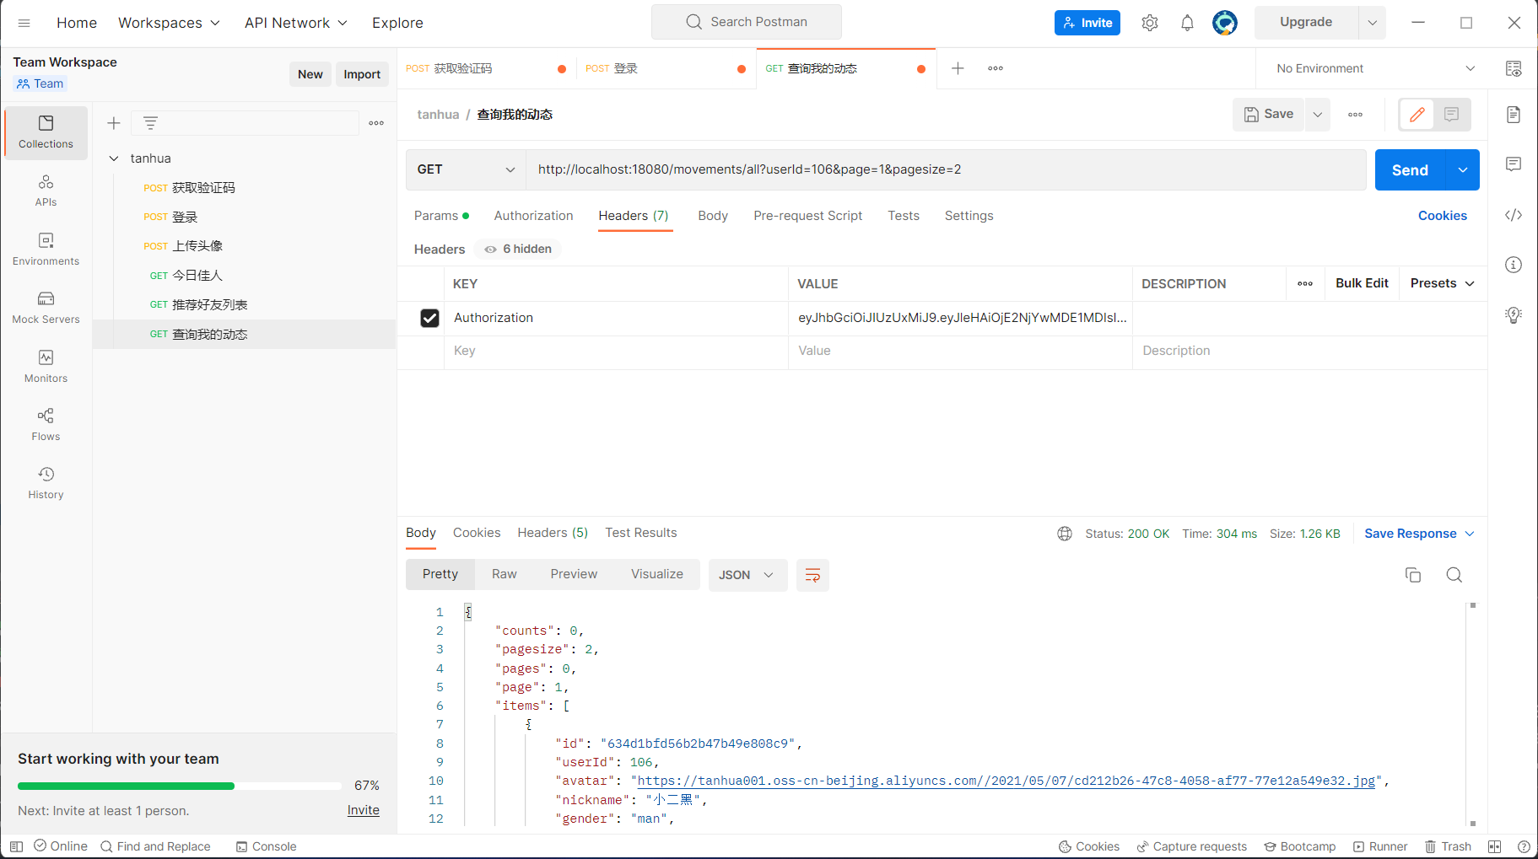Open Bulk Edit for headers
This screenshot has width=1538, height=859.
[1362, 283]
